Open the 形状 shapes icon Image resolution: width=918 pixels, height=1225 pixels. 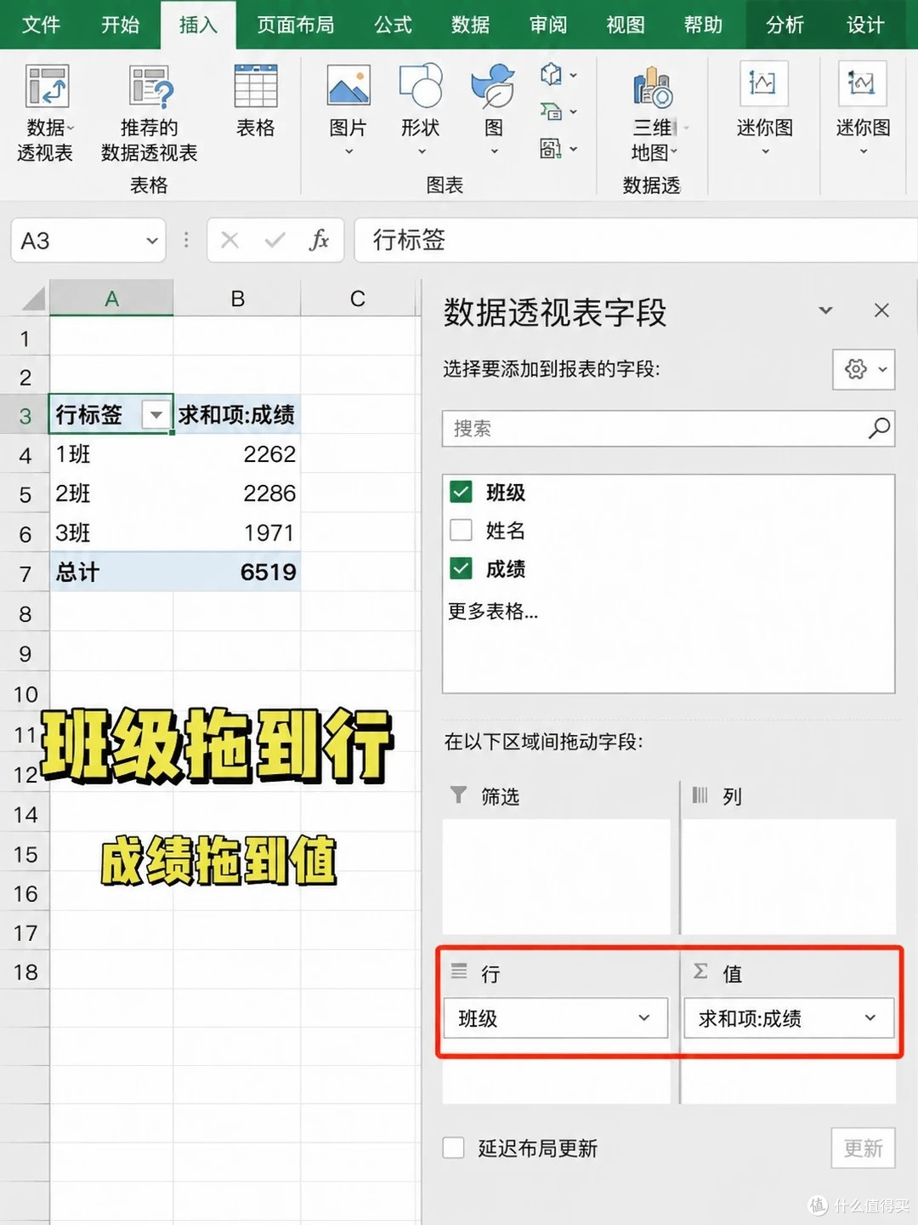pos(420,87)
